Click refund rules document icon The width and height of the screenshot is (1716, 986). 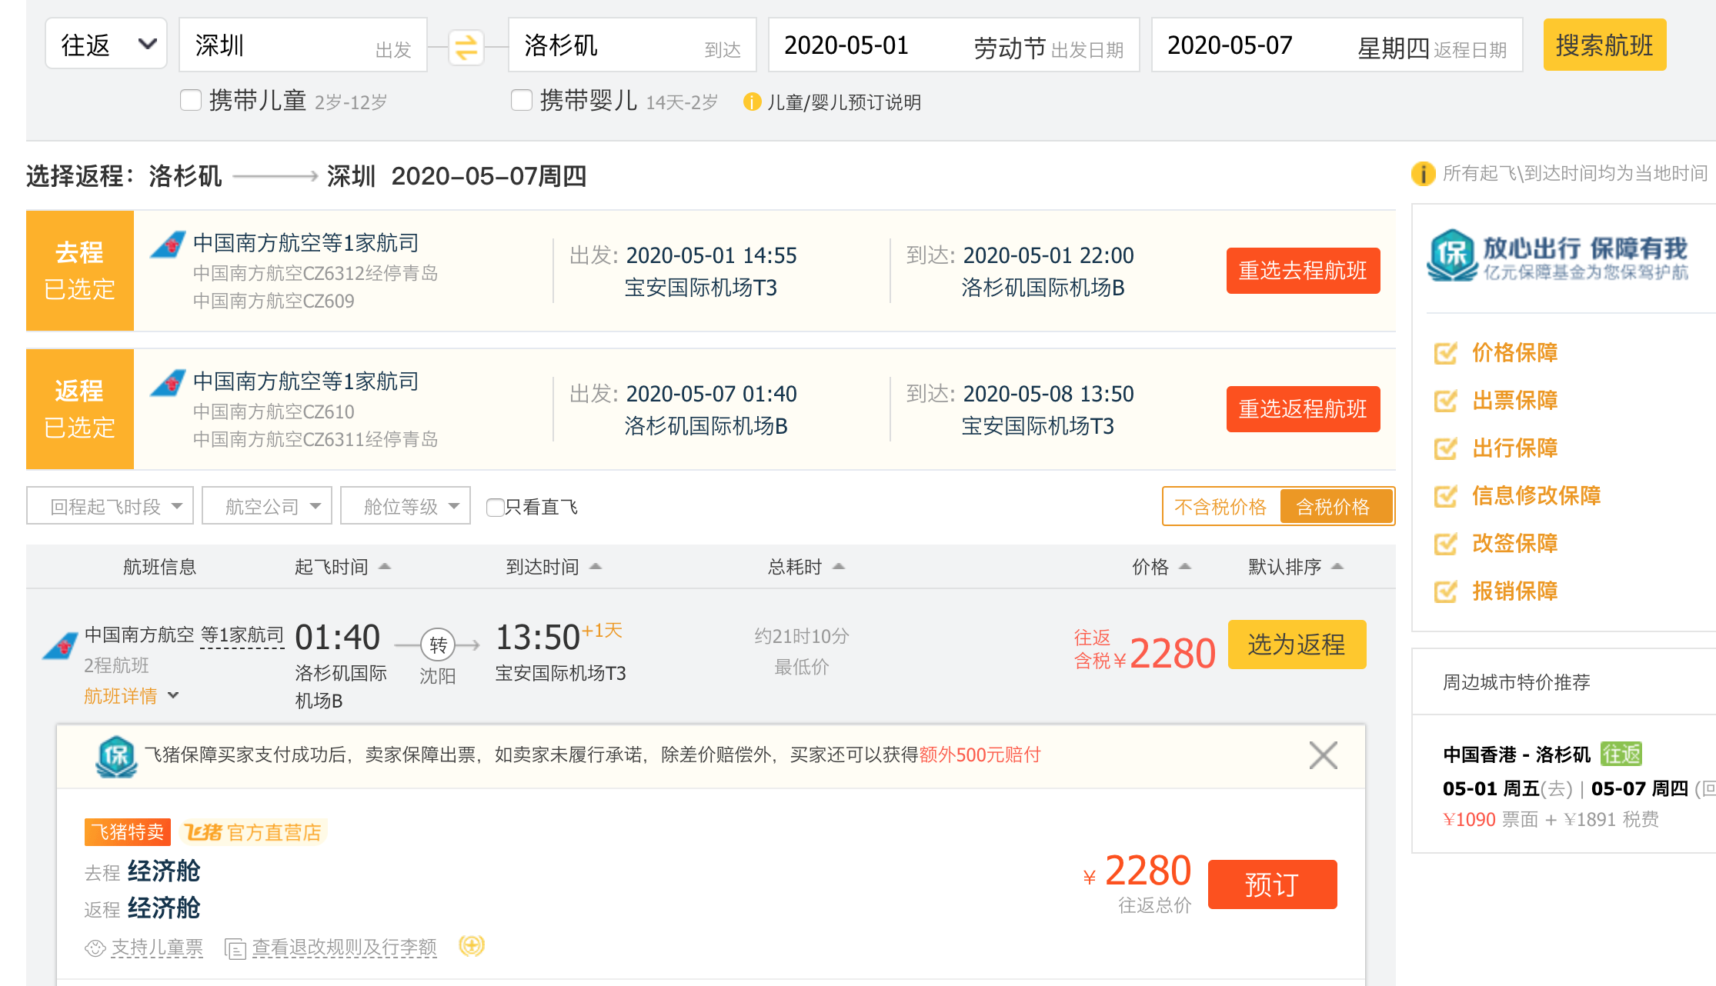coord(235,949)
